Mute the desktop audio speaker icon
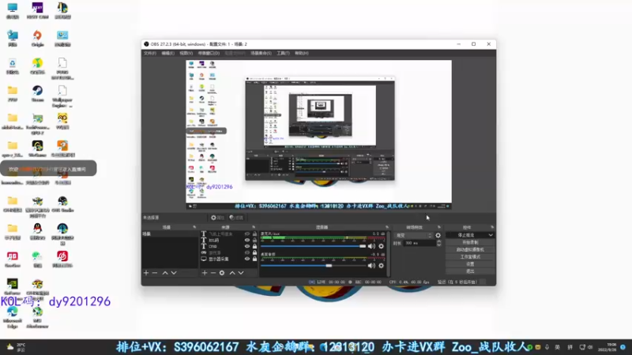The width and height of the screenshot is (632, 355). (x=371, y=266)
